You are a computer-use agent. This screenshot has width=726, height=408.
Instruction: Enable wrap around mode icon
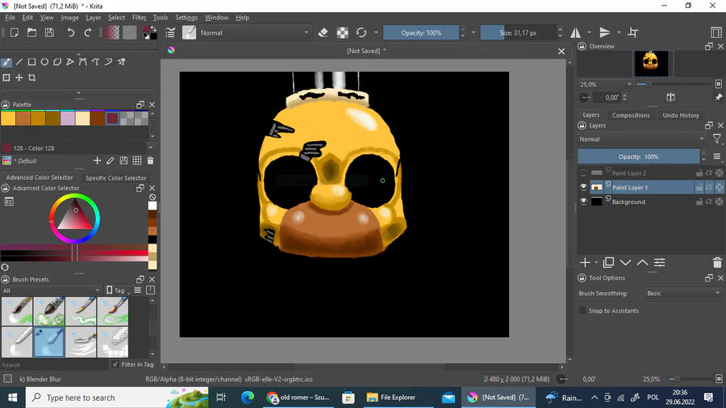pos(633,32)
